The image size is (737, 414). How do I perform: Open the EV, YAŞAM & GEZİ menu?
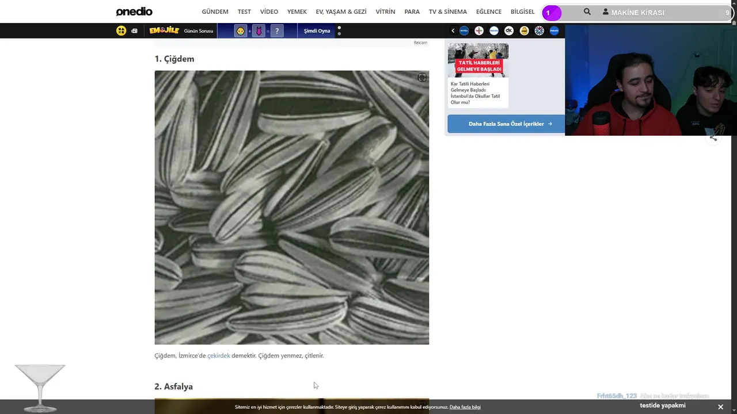(x=341, y=11)
